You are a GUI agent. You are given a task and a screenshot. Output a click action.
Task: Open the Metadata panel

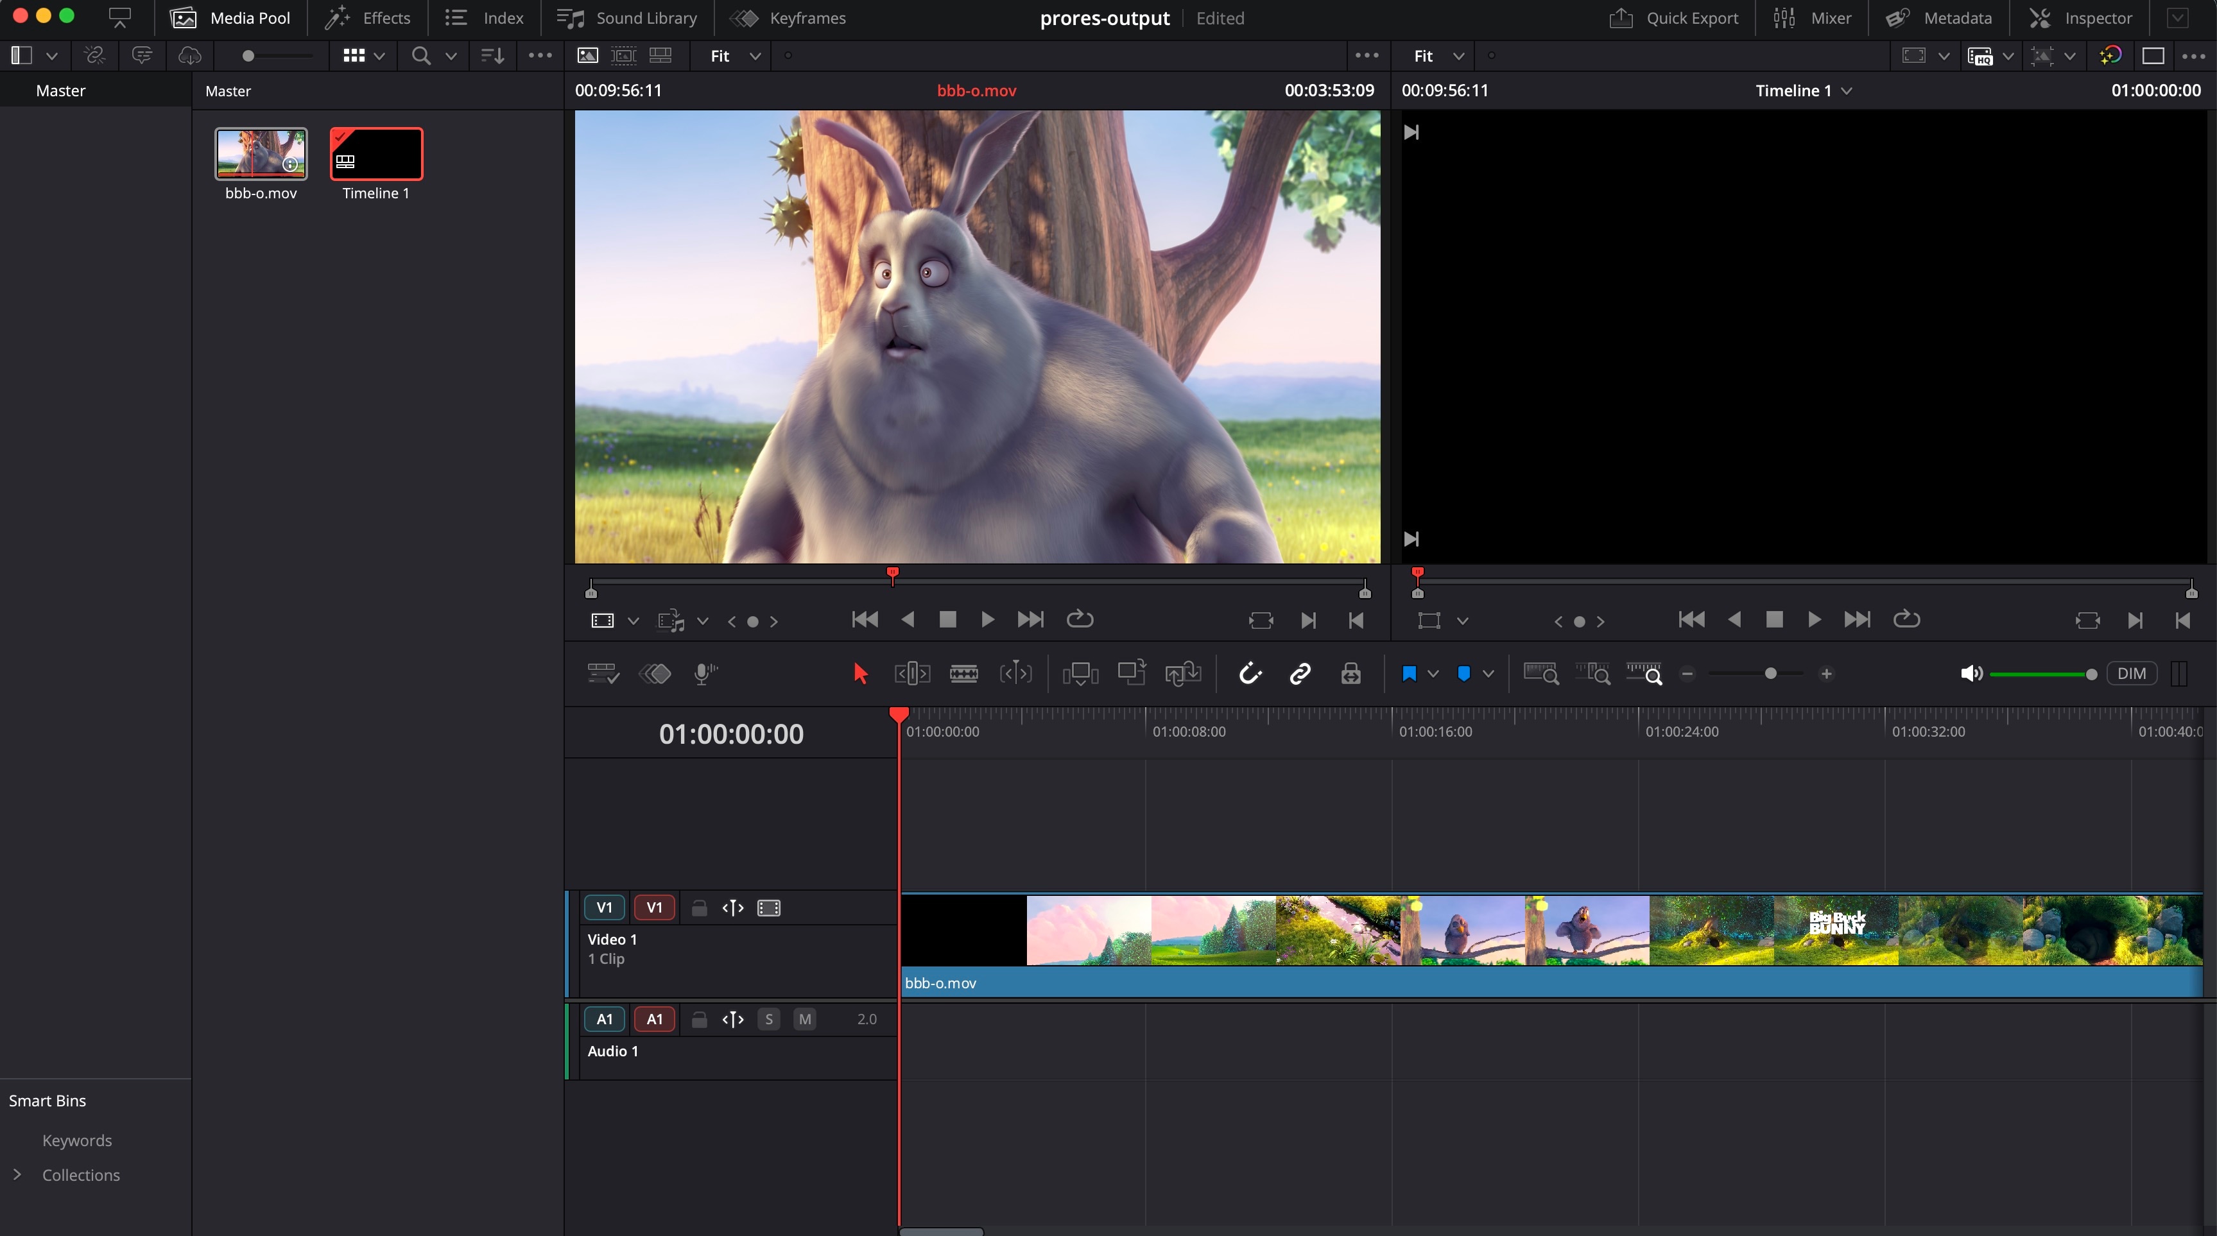(x=1939, y=18)
